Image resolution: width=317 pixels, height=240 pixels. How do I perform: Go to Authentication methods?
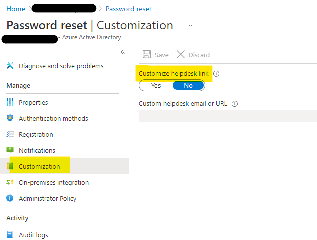(x=53, y=118)
